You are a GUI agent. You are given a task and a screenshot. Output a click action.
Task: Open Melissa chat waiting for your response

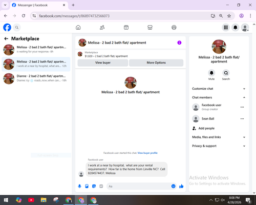click(36, 50)
